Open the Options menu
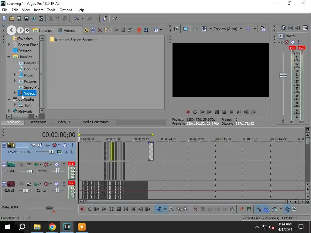Screen dimensions: 311x233 [x=66, y=10]
